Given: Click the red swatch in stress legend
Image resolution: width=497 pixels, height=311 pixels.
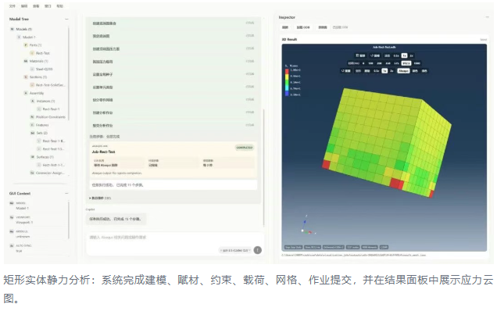Looking at the screenshot, I should [x=287, y=71].
